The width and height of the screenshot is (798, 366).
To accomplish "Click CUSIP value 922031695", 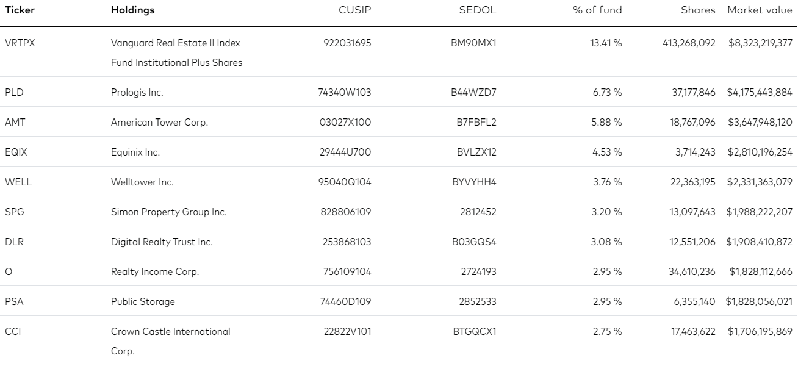I will [x=347, y=43].
